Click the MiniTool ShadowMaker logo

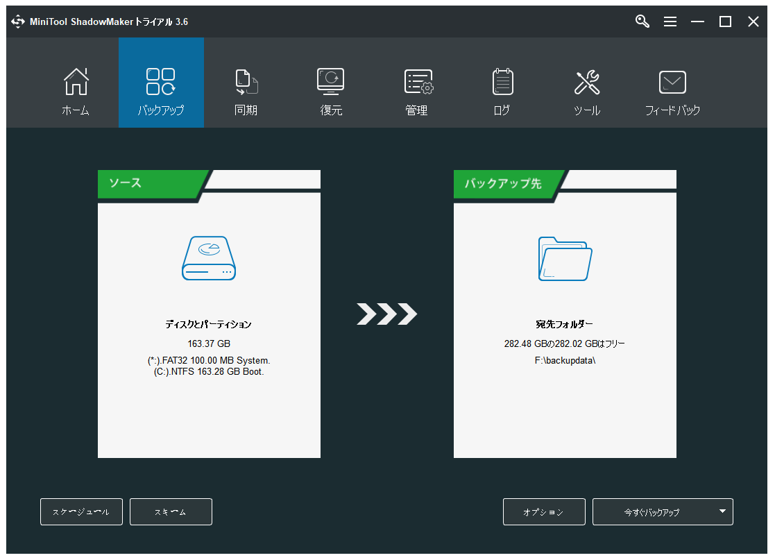click(x=17, y=22)
